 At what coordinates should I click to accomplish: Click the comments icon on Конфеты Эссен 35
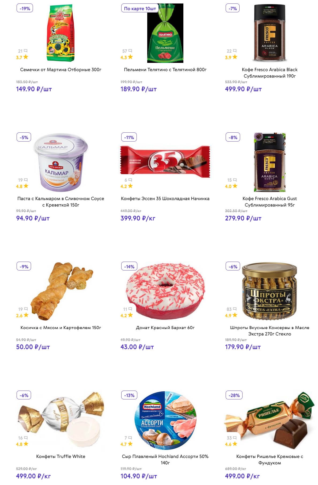point(130,180)
